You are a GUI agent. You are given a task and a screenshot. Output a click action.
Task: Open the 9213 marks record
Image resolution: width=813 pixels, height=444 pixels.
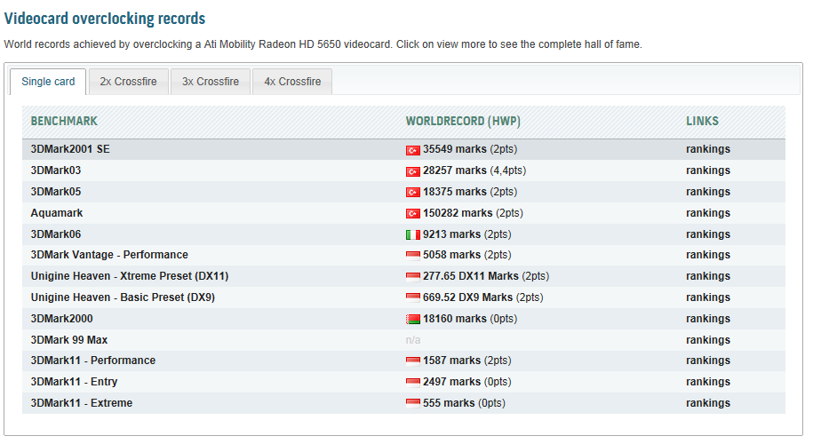(x=451, y=234)
